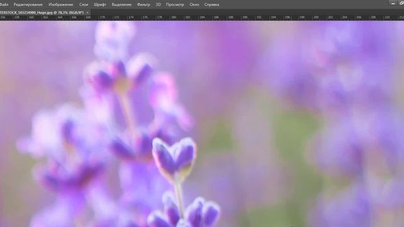Image resolution: width=404 pixels, height=227 pixels.
Task: Open the Файл menu
Action: [x=4, y=4]
